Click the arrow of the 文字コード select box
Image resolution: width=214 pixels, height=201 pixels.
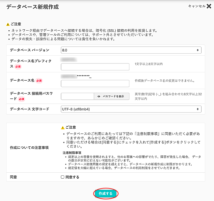(x=198, y=109)
